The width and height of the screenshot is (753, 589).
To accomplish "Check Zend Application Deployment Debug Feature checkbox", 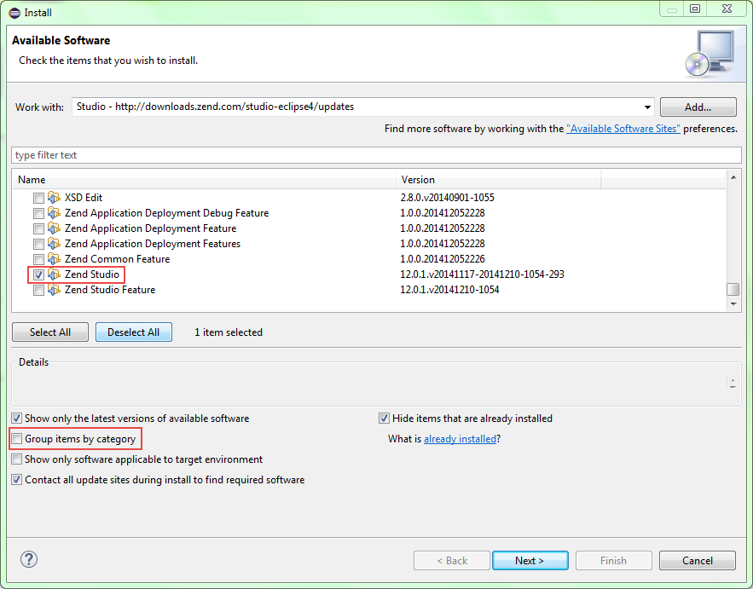I will tap(38, 213).
